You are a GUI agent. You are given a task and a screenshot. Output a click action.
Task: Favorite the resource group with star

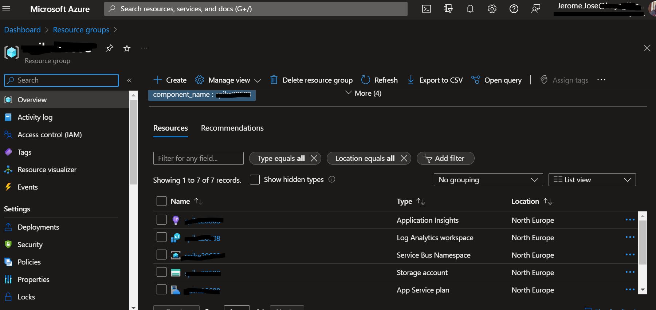[x=127, y=48]
